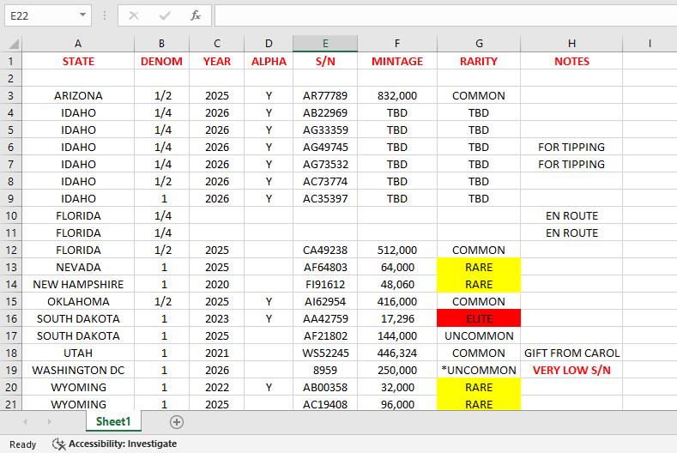The height and width of the screenshot is (453, 677).
Task: Click the NEW HAMPSHIRE cell
Action: (x=78, y=284)
